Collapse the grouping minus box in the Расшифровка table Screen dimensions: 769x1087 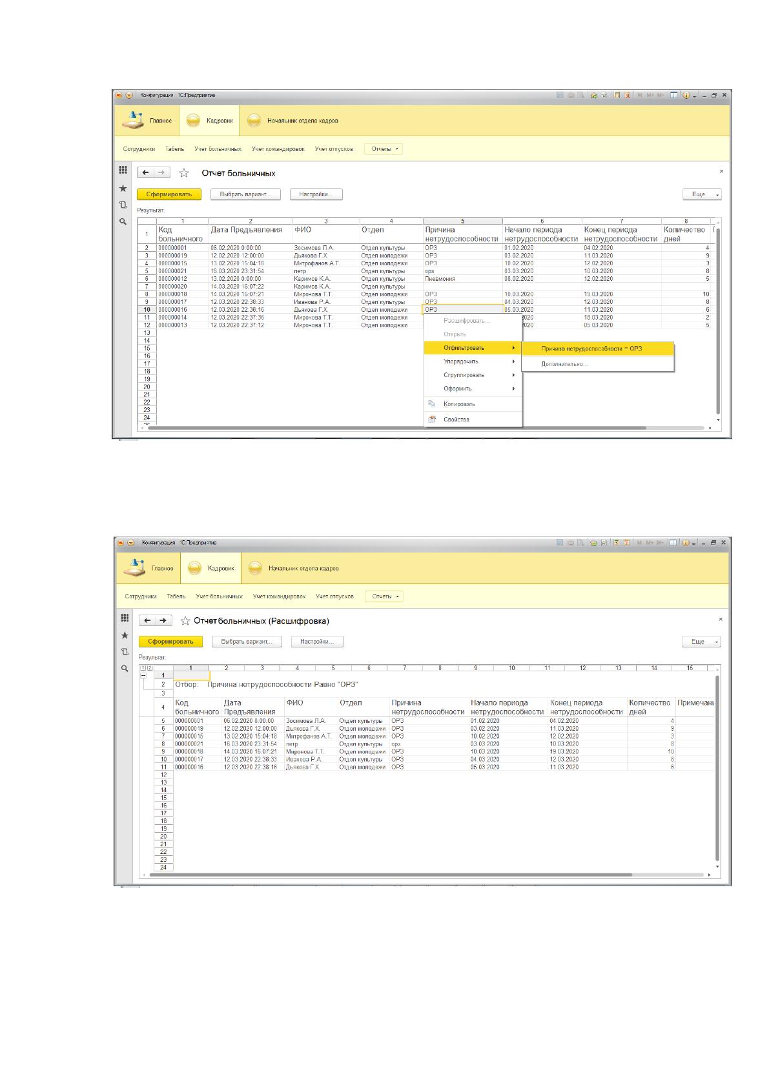pyautogui.click(x=143, y=675)
